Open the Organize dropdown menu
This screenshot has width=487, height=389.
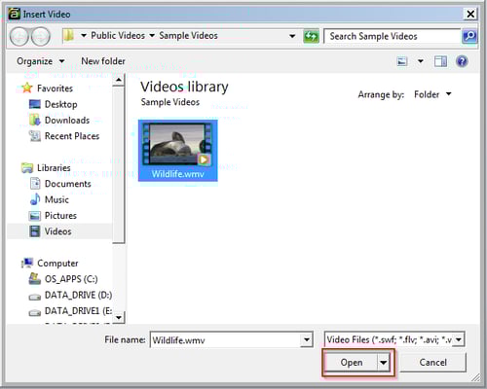41,61
